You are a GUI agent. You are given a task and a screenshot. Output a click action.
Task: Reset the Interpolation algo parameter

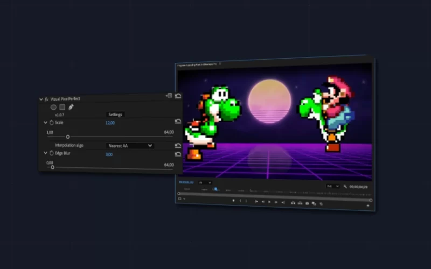coord(178,145)
